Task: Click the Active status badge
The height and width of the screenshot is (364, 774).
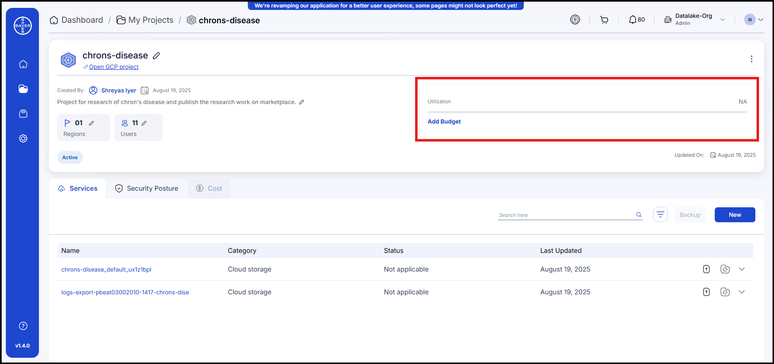Action: [70, 158]
